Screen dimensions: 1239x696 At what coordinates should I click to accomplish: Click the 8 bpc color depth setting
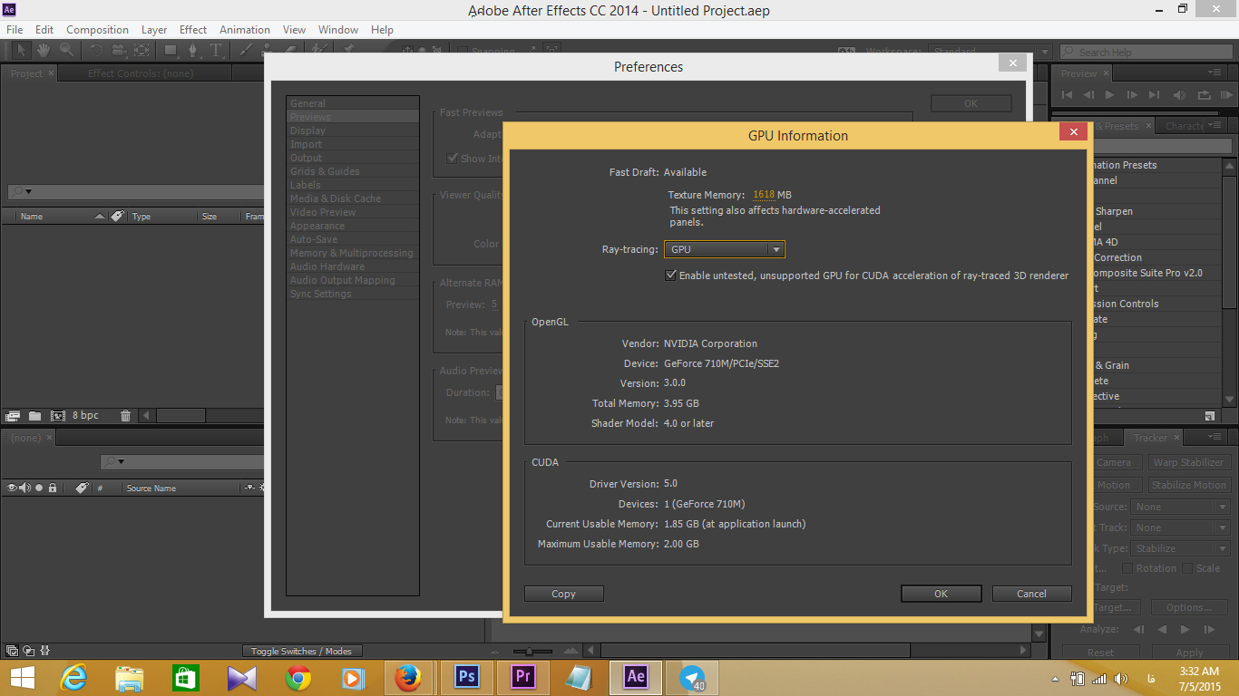click(85, 416)
